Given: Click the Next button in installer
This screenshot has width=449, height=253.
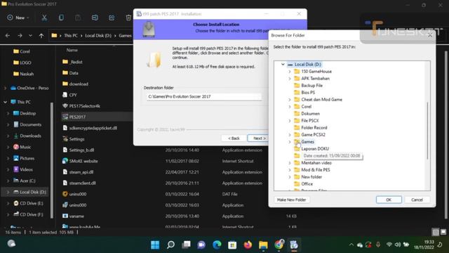Looking at the screenshot, I should coord(258,138).
